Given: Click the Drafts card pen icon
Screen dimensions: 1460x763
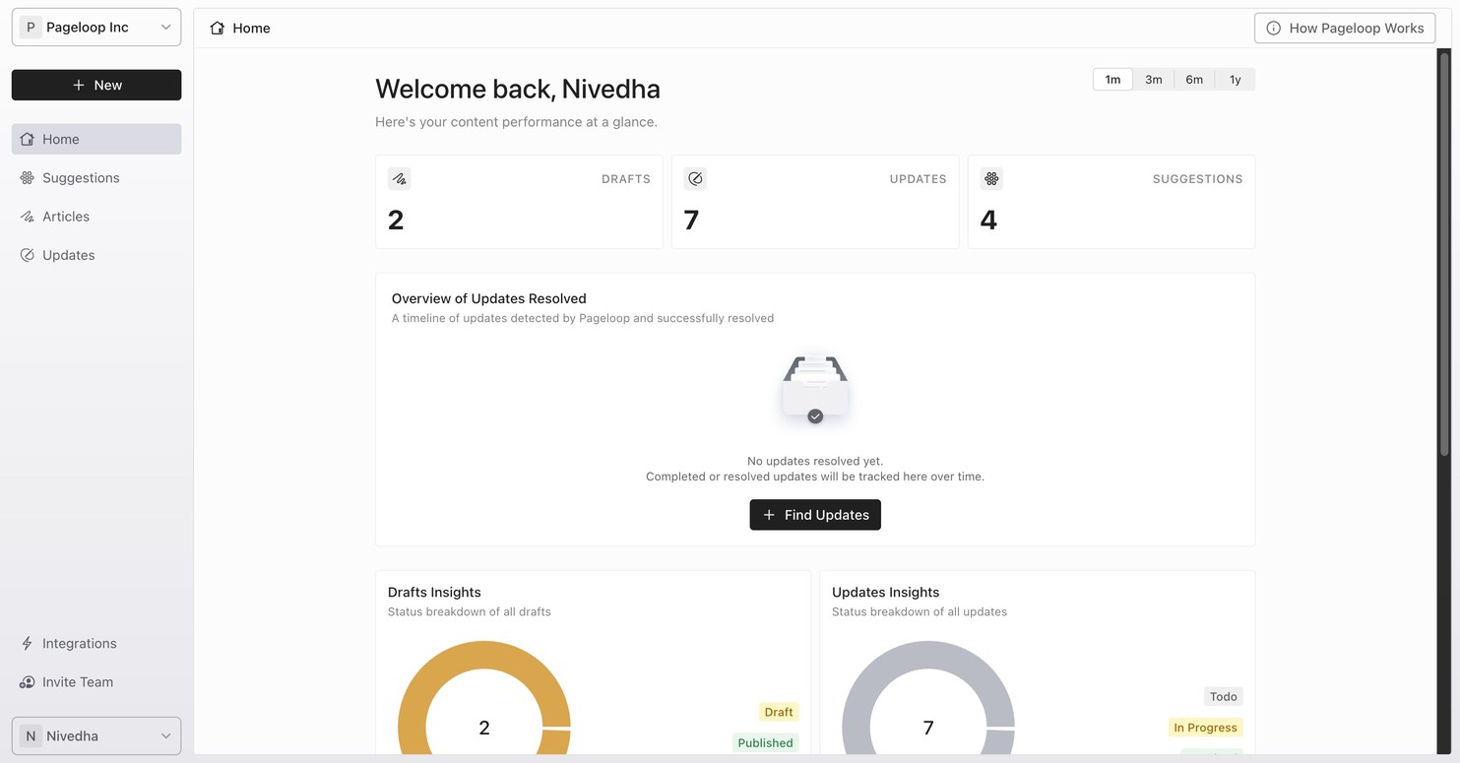Looking at the screenshot, I should [x=399, y=178].
